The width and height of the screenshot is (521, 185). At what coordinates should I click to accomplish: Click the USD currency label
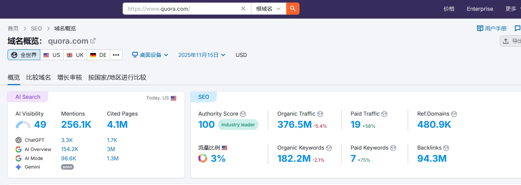(x=241, y=55)
